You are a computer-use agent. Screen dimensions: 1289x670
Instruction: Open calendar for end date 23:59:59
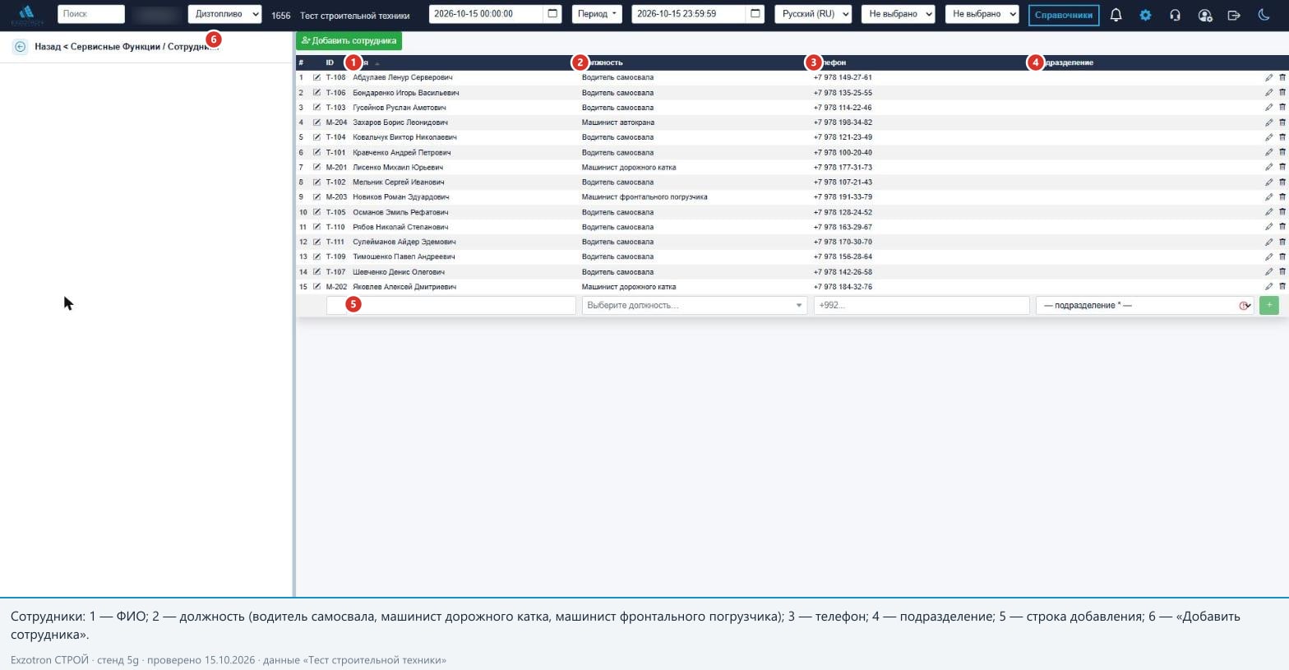click(x=755, y=14)
